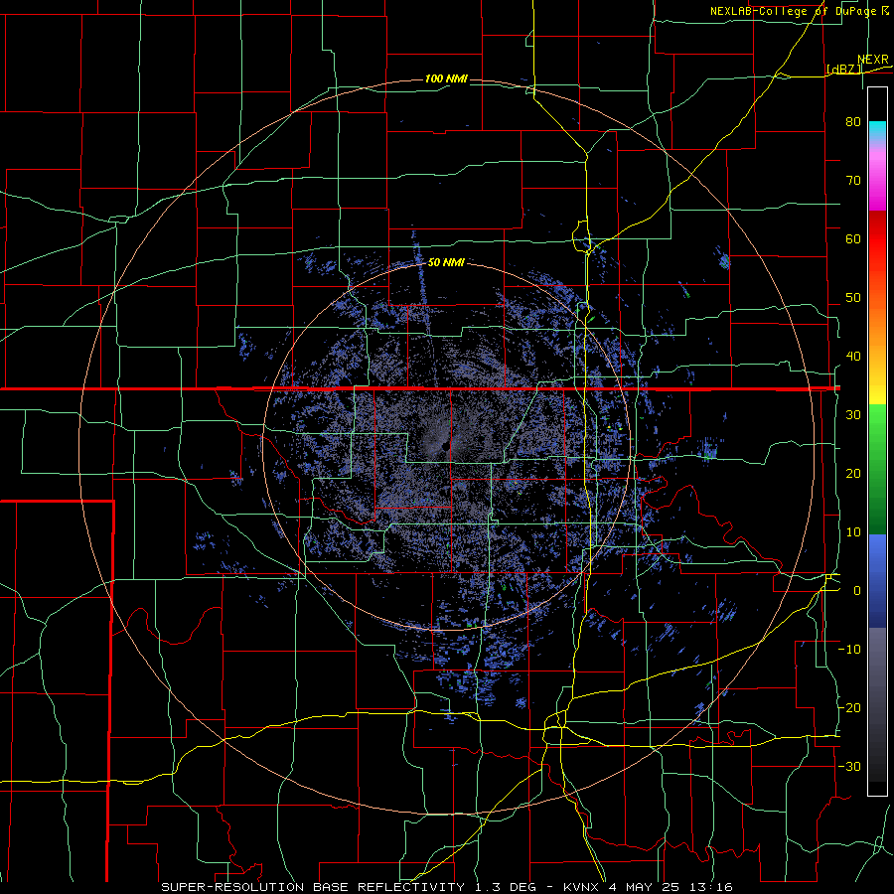
Task: Click the -20 value on the dBZ scale
Action: pos(849,707)
